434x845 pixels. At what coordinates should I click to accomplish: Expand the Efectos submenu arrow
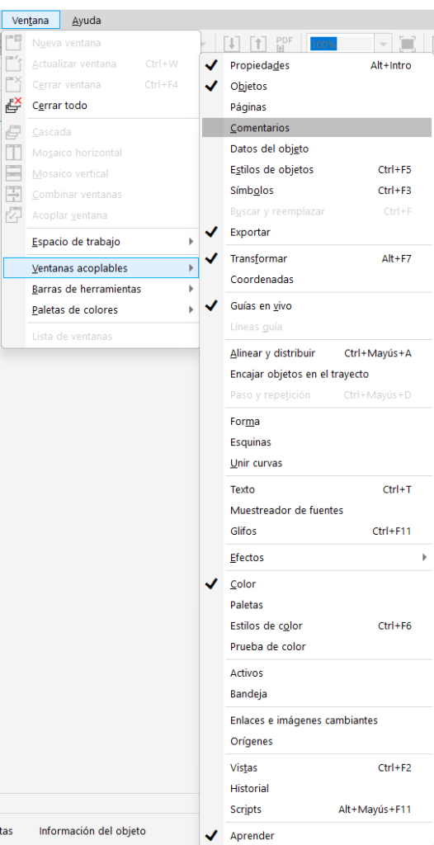(x=425, y=557)
